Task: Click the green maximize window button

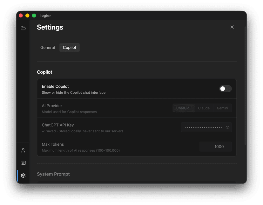Action: (34, 16)
